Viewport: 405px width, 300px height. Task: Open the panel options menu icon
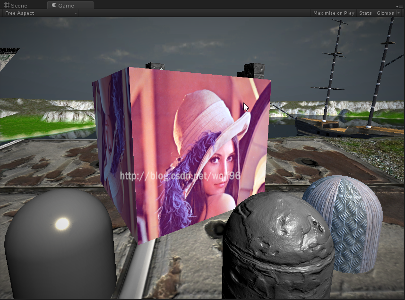(x=399, y=7)
